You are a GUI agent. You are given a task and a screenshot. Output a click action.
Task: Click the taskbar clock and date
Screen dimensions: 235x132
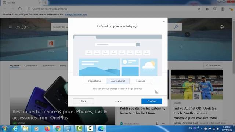click(227, 129)
